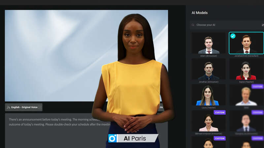Pick the red-jacket Teacher model

[246, 71]
